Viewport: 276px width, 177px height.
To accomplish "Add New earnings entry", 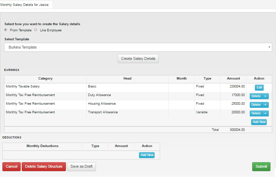I will [x=259, y=122].
